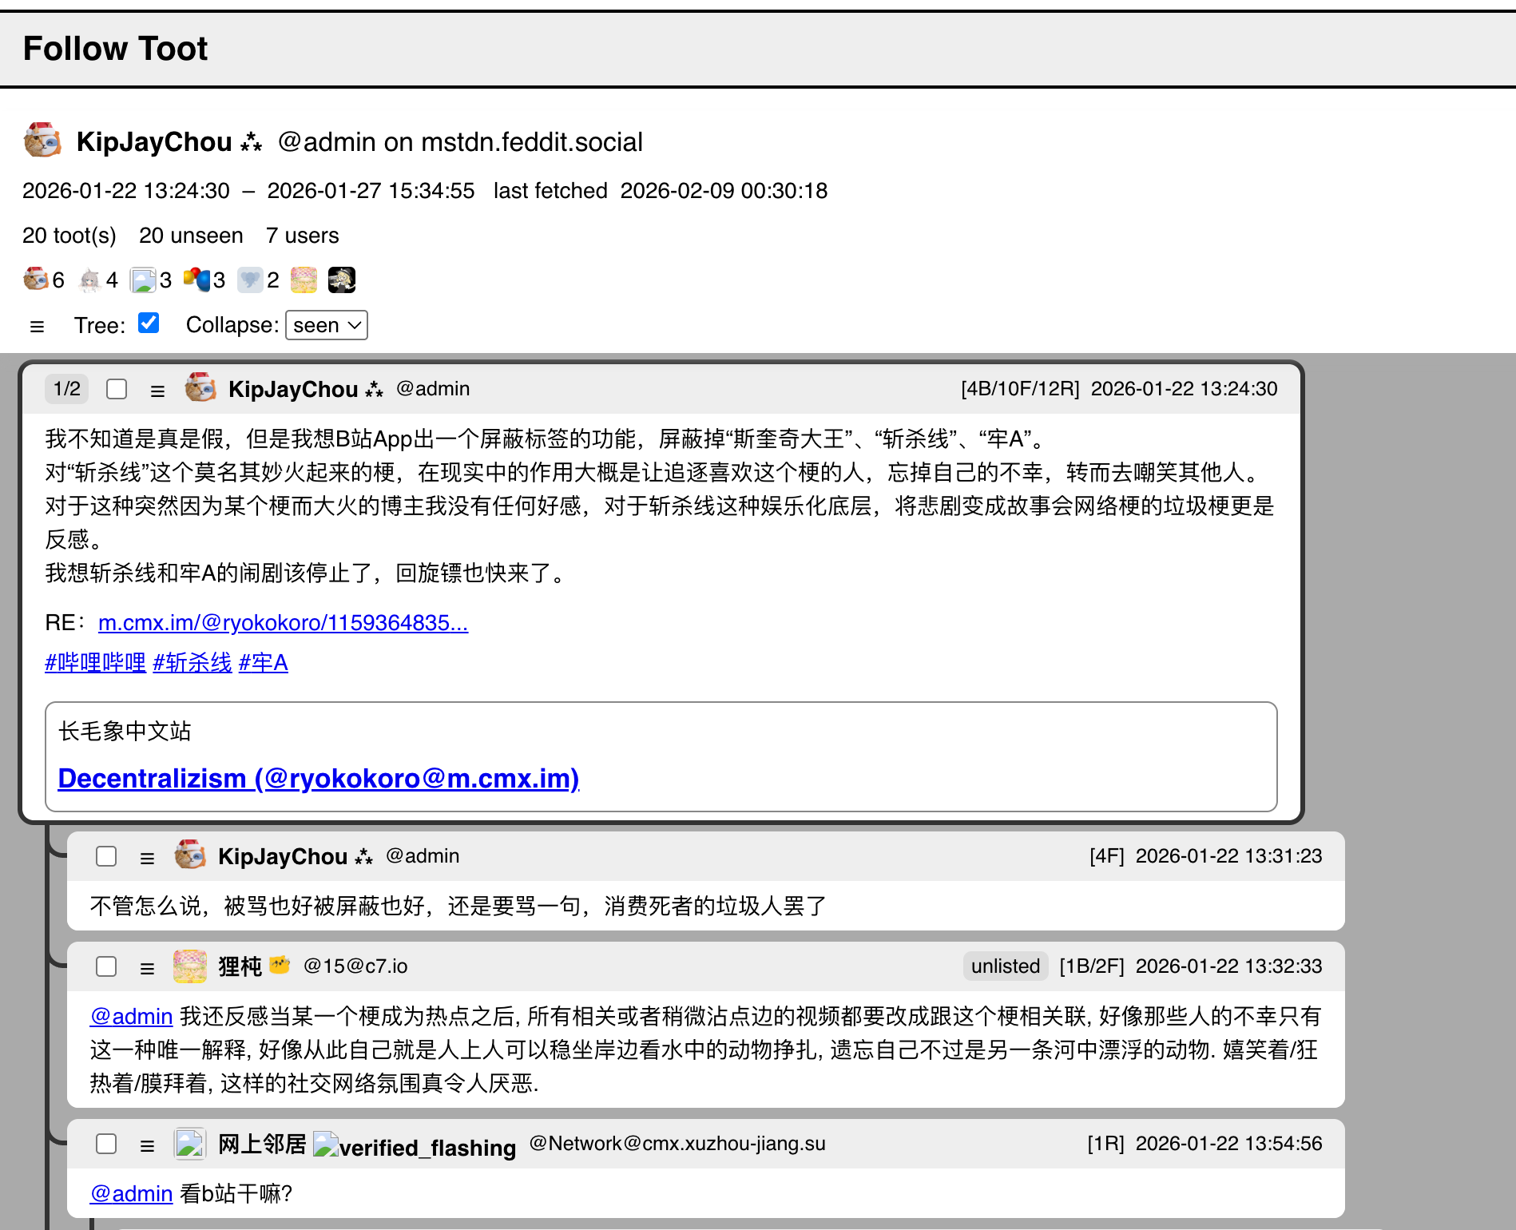Open the Collapse dropdown set to seen

[x=326, y=325]
